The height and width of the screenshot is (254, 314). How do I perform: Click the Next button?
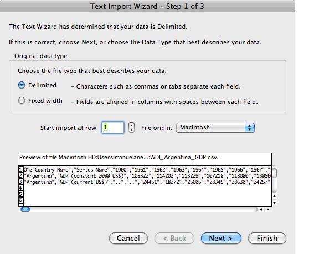click(x=221, y=238)
